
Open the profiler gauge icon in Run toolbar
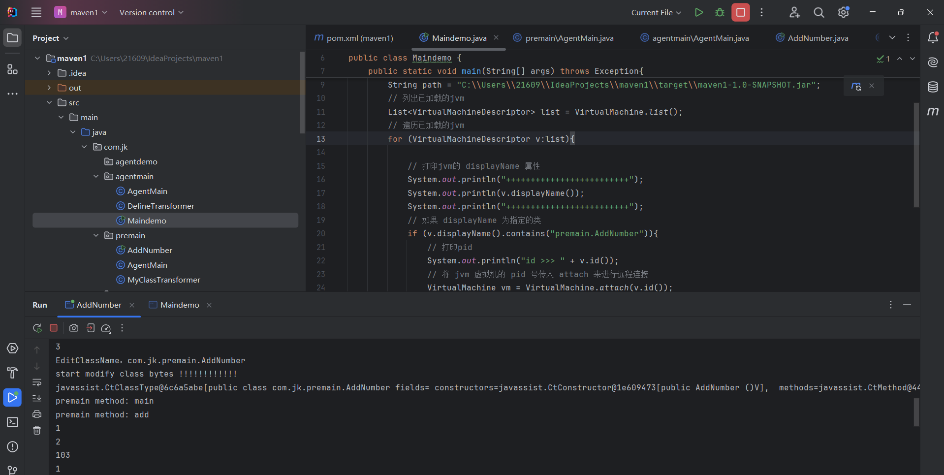click(106, 328)
